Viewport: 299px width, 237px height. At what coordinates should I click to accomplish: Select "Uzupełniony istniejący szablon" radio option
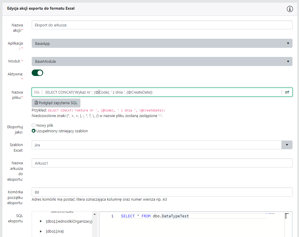pos(34,131)
